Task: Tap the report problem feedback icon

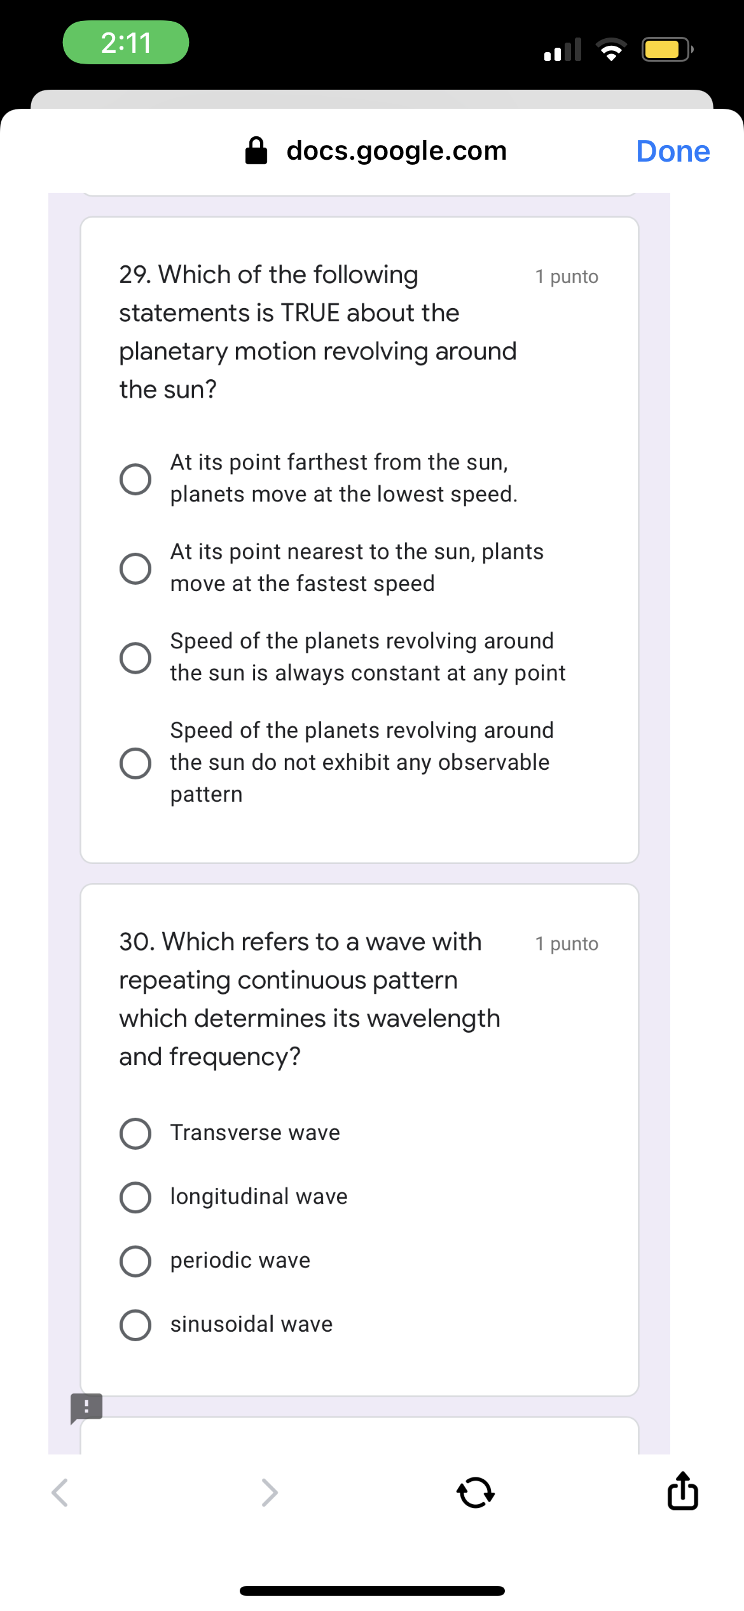Action: (86, 1408)
